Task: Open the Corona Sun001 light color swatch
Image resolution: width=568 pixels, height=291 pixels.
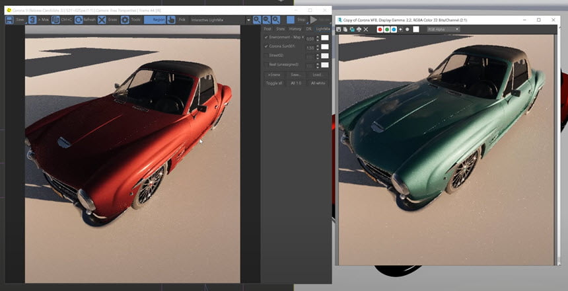Action: point(325,46)
